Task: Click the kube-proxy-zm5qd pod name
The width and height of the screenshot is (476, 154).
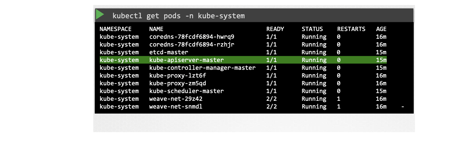Action: (x=177, y=83)
